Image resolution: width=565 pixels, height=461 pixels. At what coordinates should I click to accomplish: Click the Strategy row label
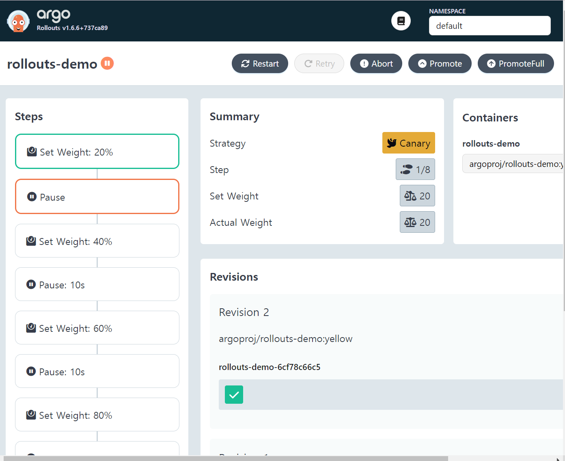[x=228, y=143]
